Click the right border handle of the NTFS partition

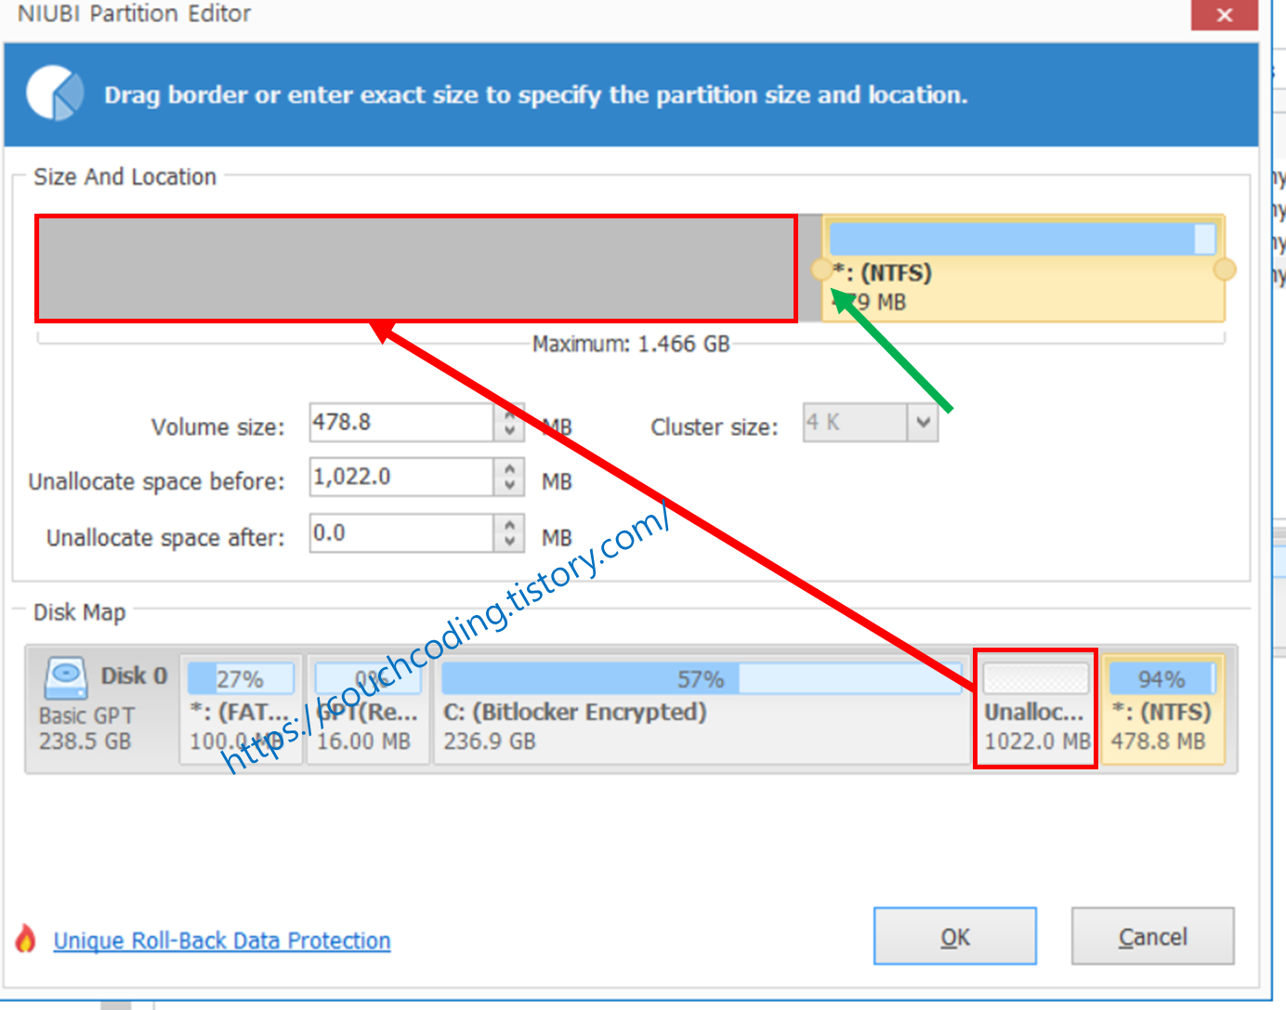coord(1225,269)
